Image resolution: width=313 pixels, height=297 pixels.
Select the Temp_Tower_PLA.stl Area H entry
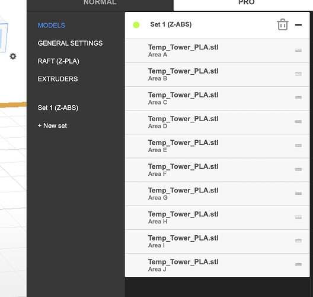[217, 217]
